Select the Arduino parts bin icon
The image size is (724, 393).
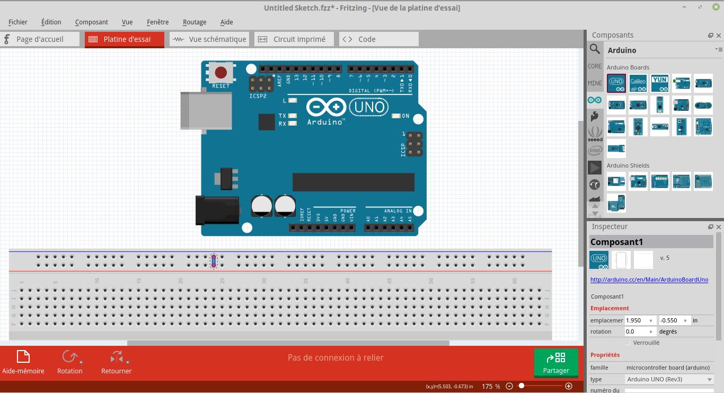tap(595, 100)
